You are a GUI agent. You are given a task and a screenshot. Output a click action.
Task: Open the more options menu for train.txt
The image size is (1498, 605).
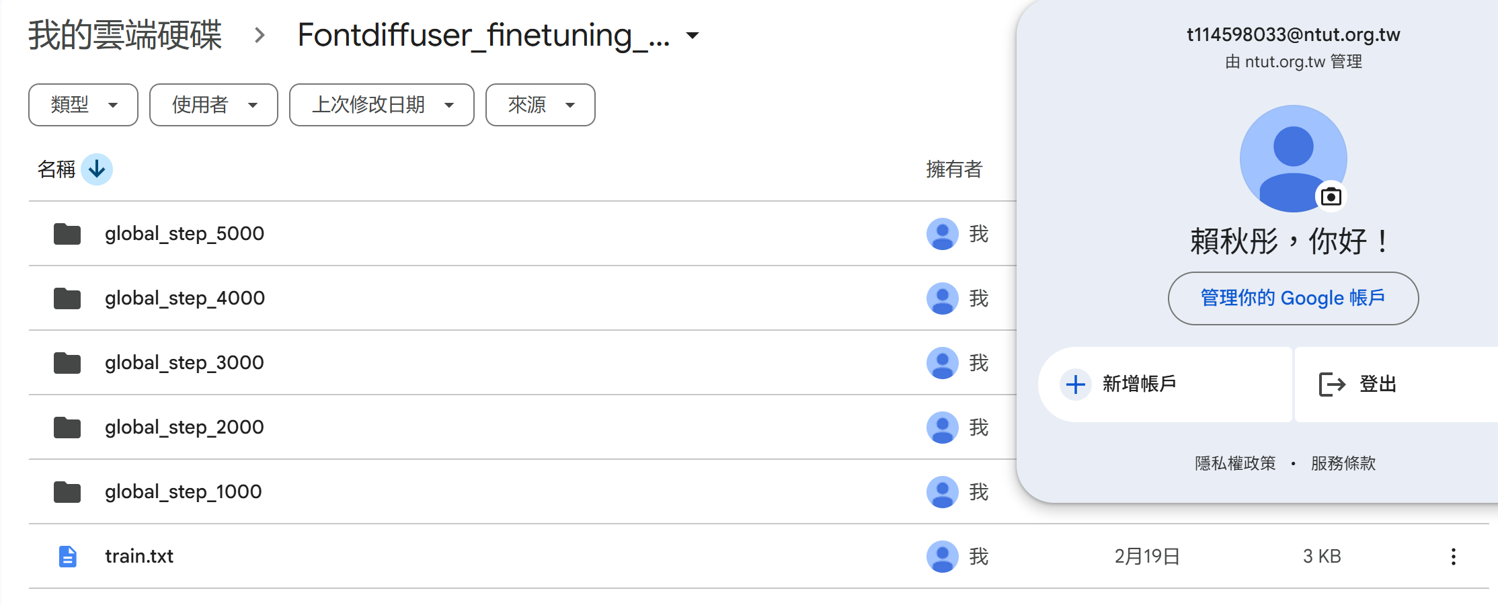coord(1453,557)
